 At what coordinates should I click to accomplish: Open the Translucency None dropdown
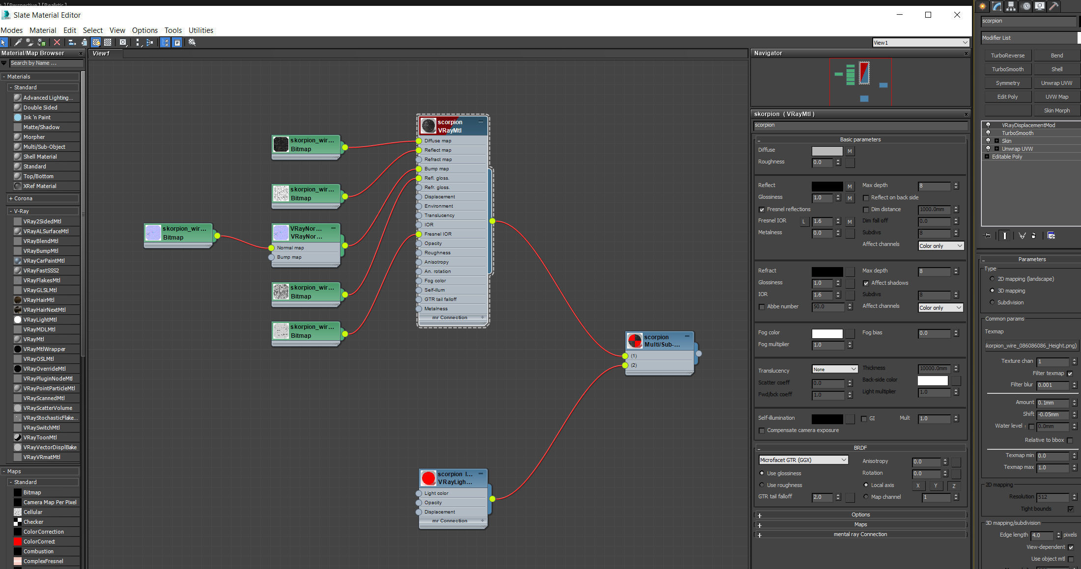tap(835, 369)
